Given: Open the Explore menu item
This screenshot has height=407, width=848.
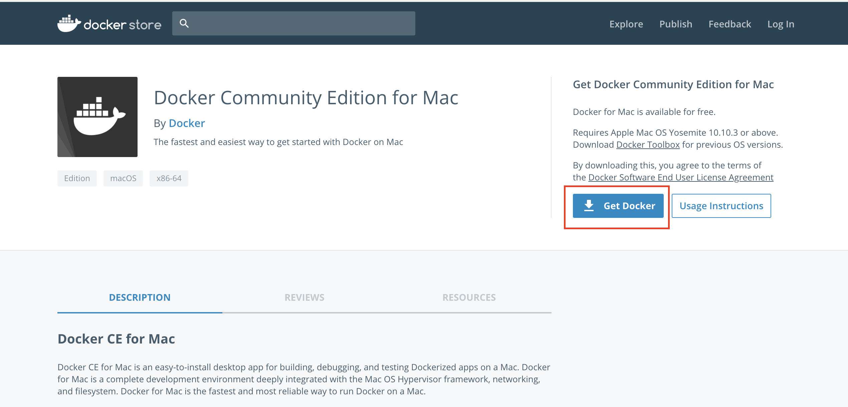Looking at the screenshot, I should click(x=626, y=24).
